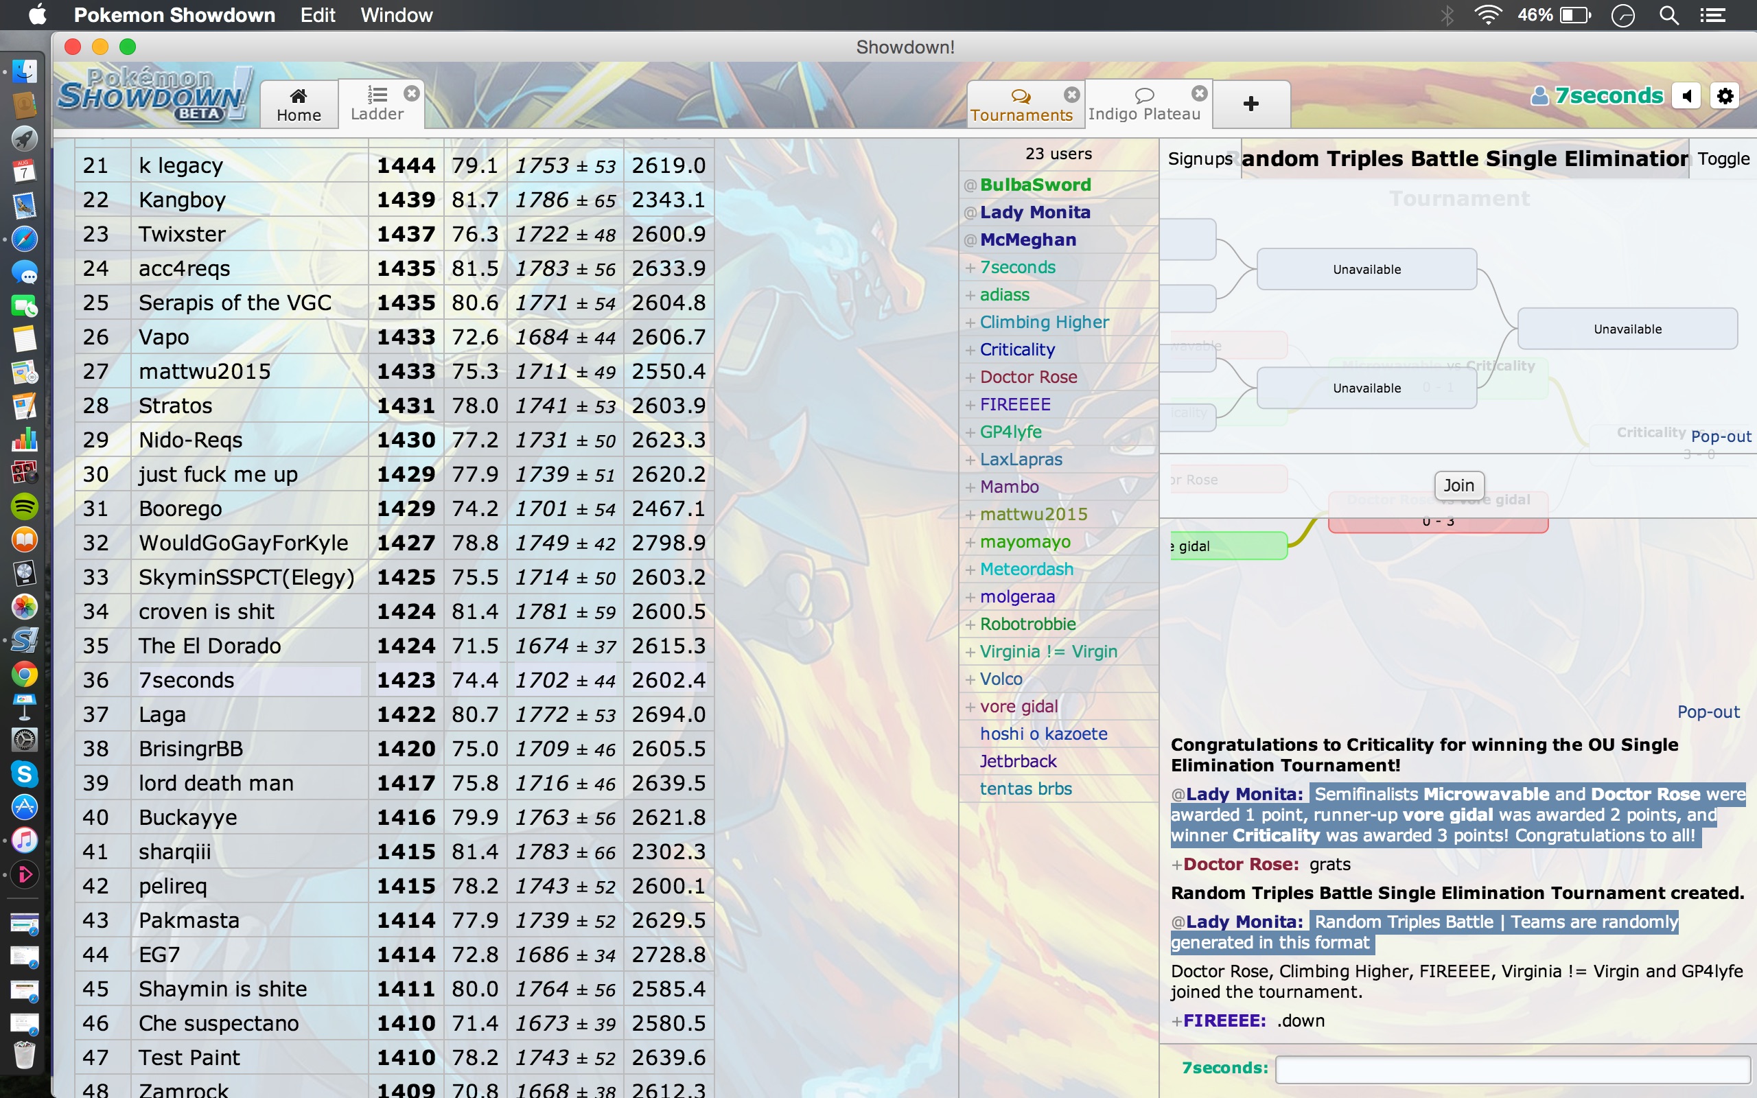Image resolution: width=1757 pixels, height=1098 pixels.
Task: Open Google Chrome from the dock
Action: tap(24, 675)
